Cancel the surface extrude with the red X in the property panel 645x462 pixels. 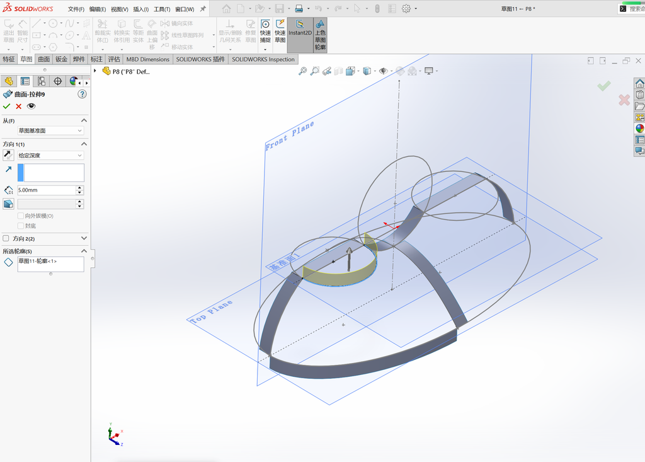[18, 107]
